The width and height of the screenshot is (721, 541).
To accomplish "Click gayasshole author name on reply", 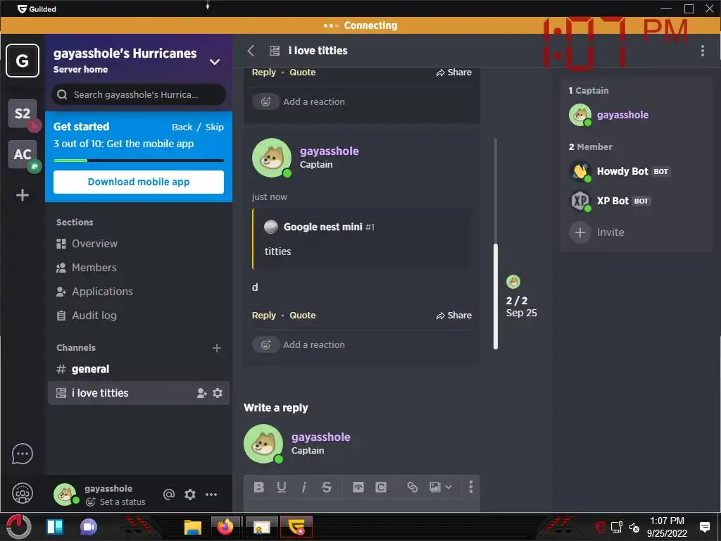I will (330, 151).
